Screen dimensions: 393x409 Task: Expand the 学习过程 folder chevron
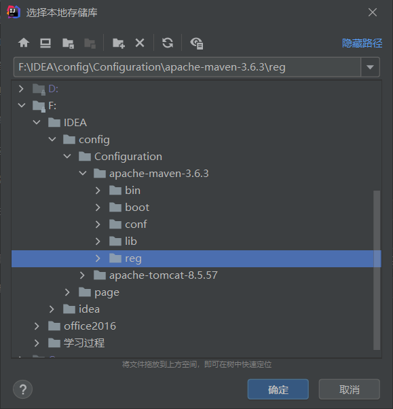click(37, 343)
